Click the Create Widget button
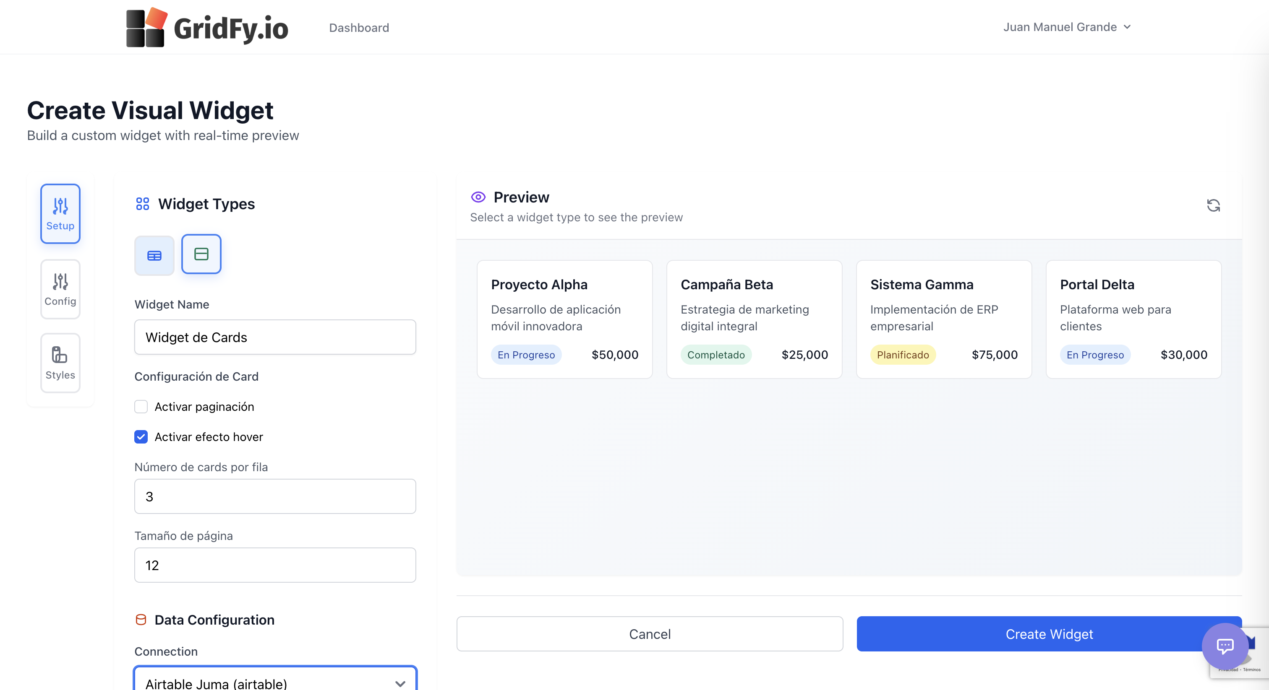The height and width of the screenshot is (690, 1269). click(x=1049, y=634)
